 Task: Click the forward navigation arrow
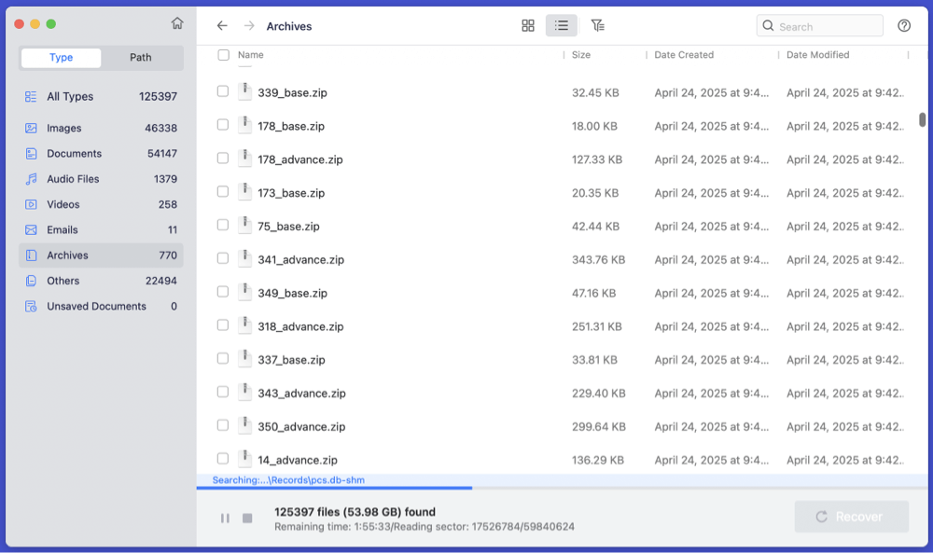pyautogui.click(x=247, y=25)
